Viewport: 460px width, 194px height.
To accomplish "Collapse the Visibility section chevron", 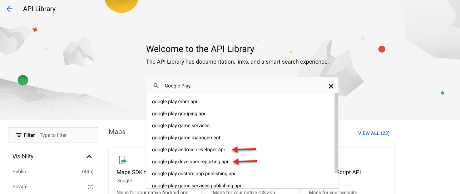I will [x=89, y=157].
